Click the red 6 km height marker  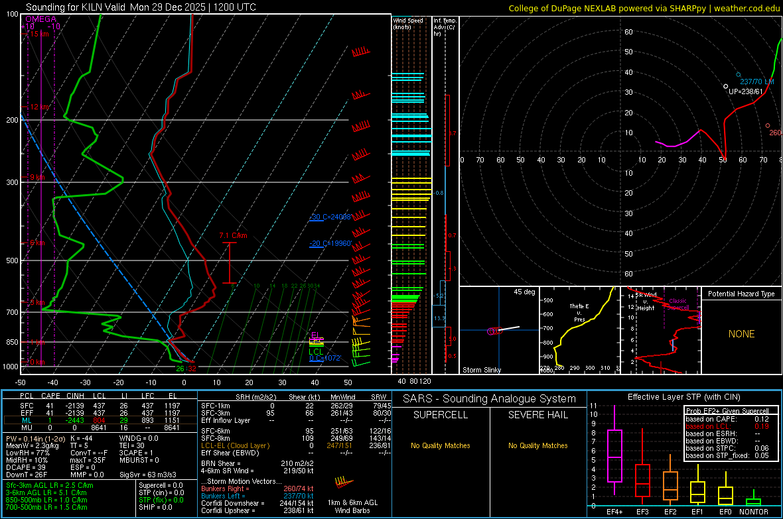[x=37, y=243]
